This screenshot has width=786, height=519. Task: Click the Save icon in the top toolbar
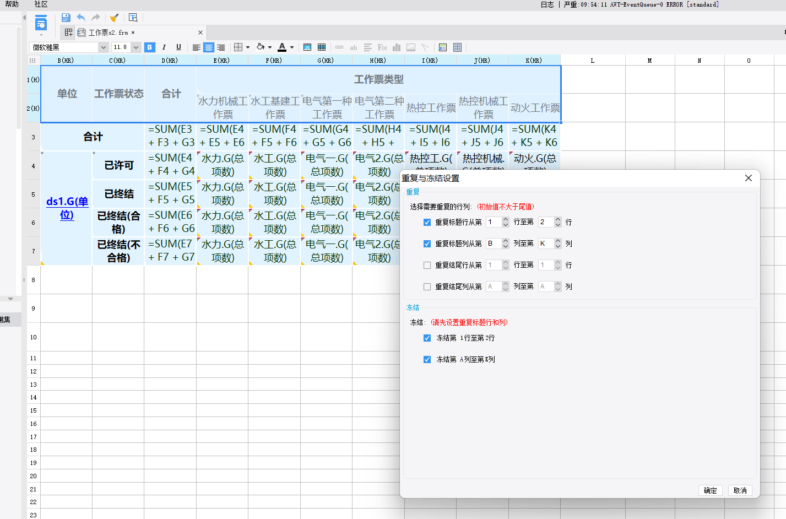pyautogui.click(x=66, y=18)
